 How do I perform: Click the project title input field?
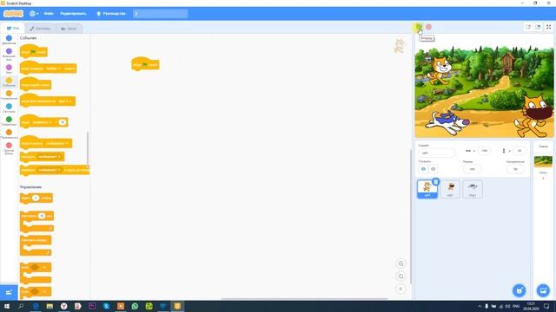[x=160, y=14]
